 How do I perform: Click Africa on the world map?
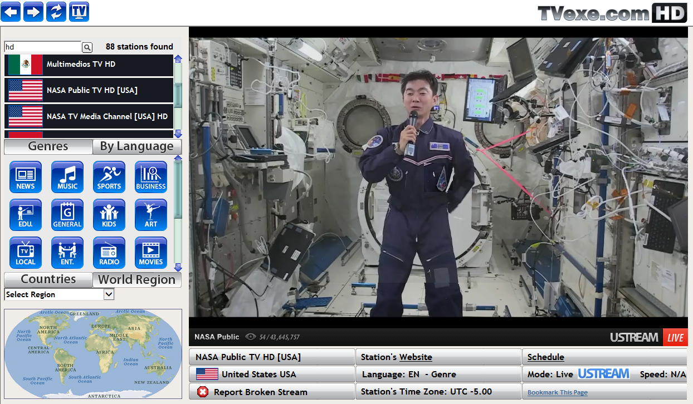[x=105, y=352]
